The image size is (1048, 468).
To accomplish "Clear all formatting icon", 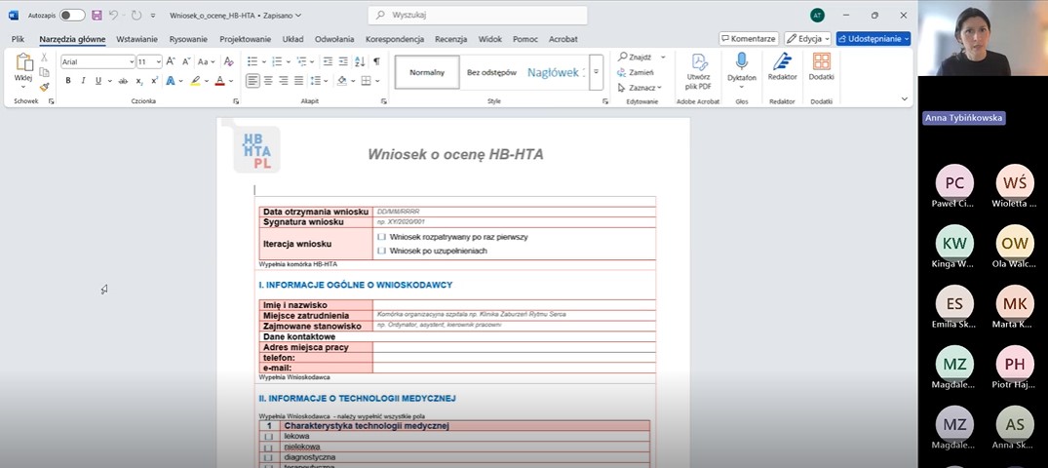I will (228, 61).
